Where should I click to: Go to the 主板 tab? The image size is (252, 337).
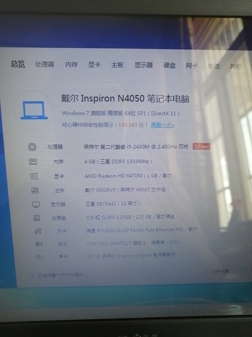pos(117,65)
